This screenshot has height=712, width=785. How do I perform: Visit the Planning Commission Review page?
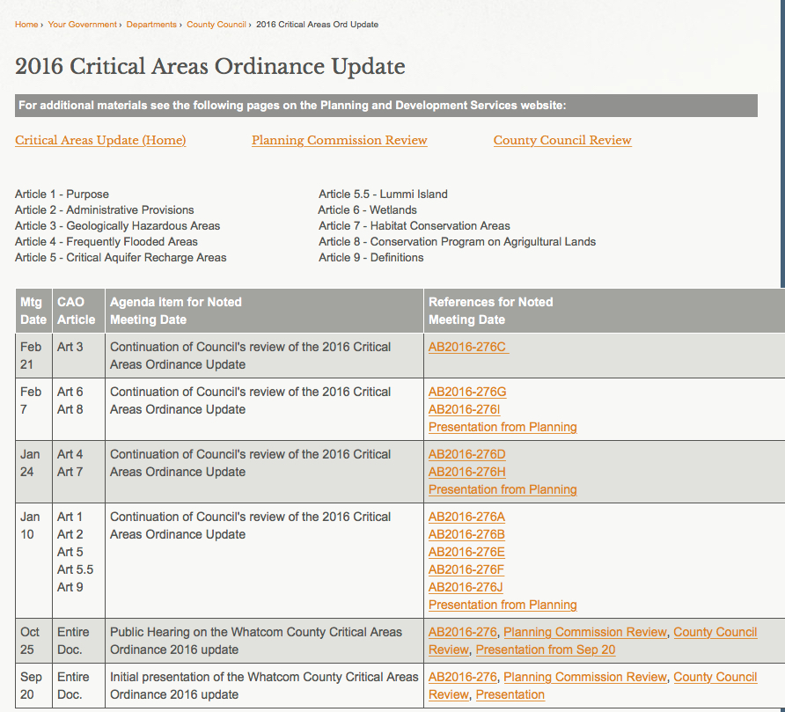pyautogui.click(x=340, y=141)
